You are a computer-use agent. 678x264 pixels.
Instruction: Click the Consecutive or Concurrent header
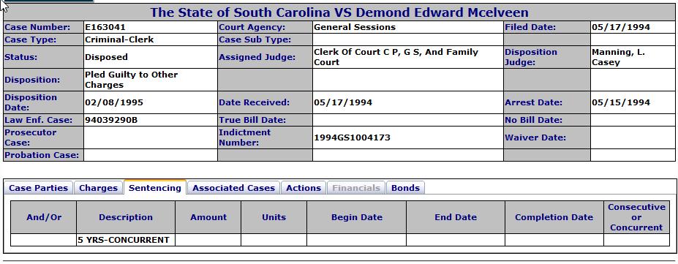[636, 217]
